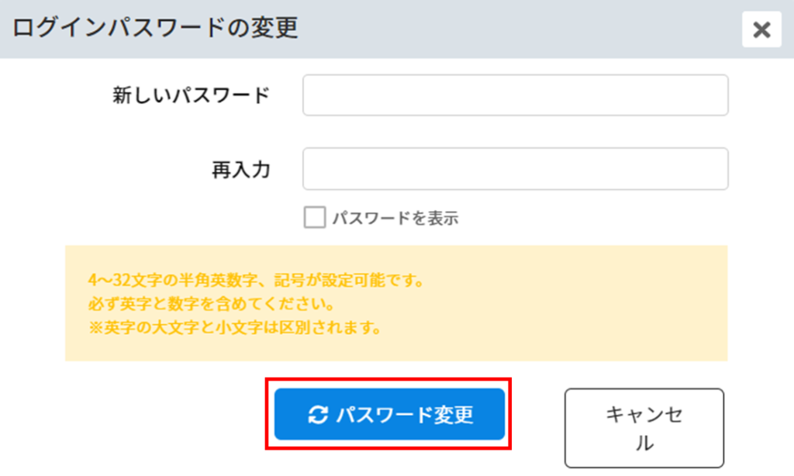Submit with the blue パスワード変更 button
This screenshot has height=476, width=794.
tap(389, 414)
